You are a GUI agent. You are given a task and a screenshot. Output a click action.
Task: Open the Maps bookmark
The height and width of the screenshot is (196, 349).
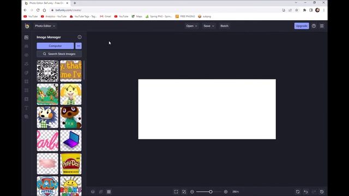tap(137, 16)
